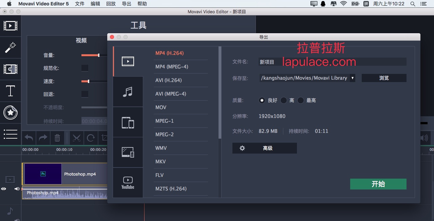Rotate the clip with the rotate tool
Viewport: 434px width, 221px height.
click(91, 138)
